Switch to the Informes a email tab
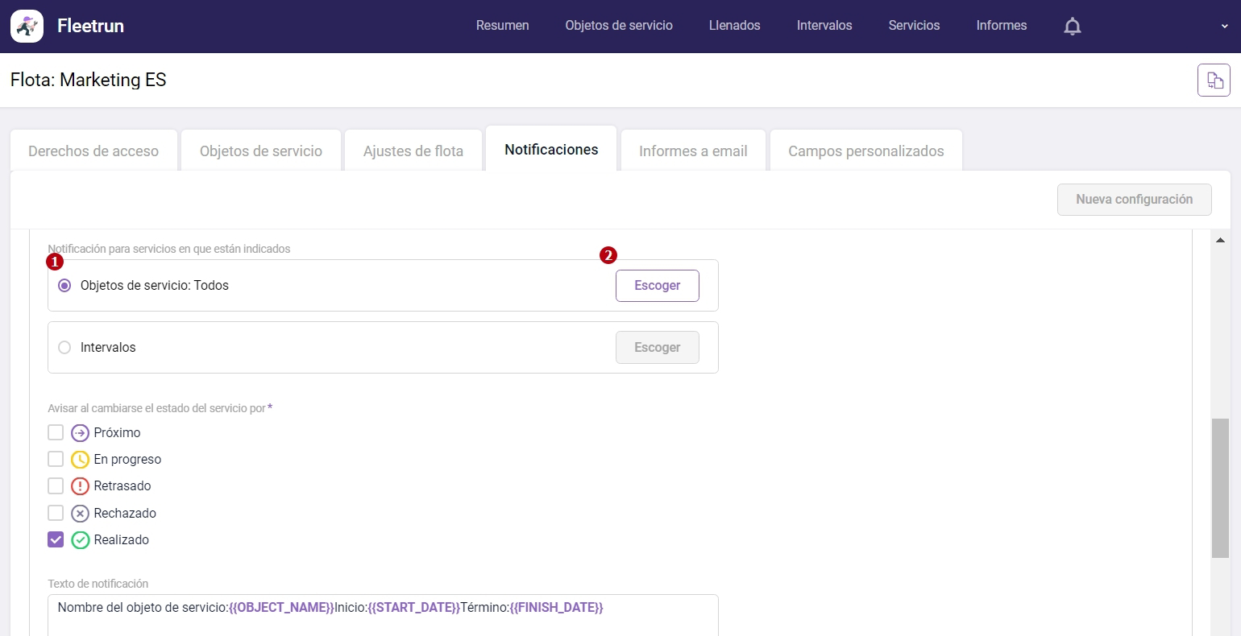1241x636 pixels. coord(693,150)
